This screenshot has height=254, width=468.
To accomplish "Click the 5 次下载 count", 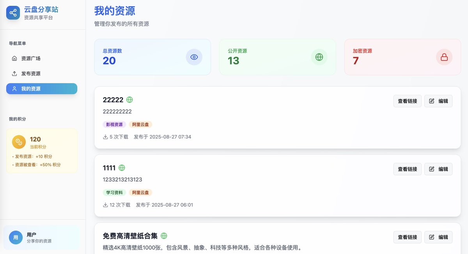I will pos(119,137).
